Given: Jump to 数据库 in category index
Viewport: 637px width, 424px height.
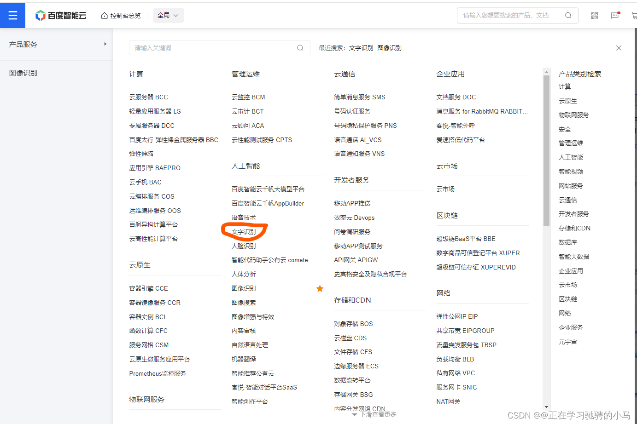Looking at the screenshot, I should point(568,242).
